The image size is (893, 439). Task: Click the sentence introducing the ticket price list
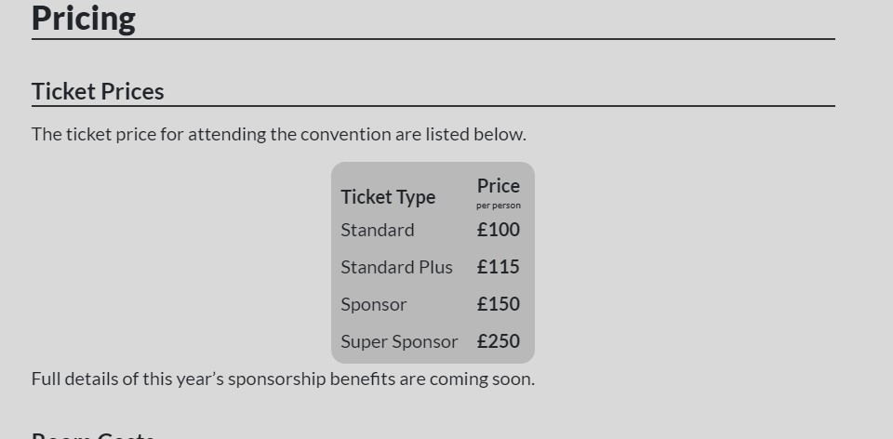click(278, 134)
